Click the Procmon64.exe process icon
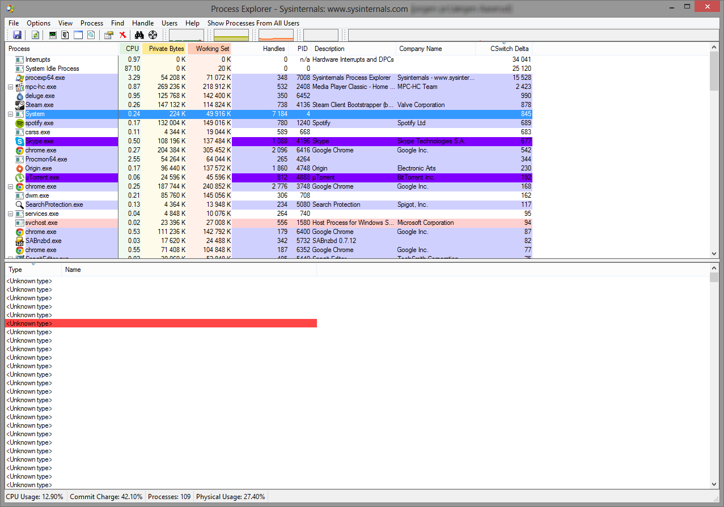This screenshot has width=724, height=507. [20, 159]
